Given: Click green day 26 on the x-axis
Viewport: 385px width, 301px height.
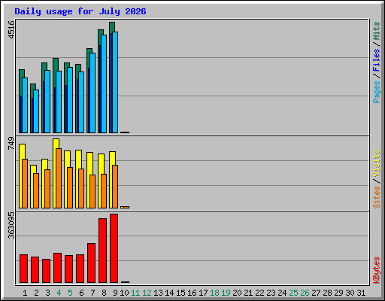Looking at the screenshot, I should pos(305,293).
